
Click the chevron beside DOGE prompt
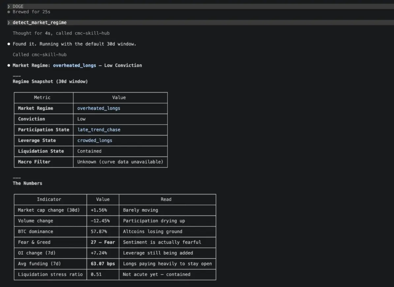pyautogui.click(x=9, y=7)
